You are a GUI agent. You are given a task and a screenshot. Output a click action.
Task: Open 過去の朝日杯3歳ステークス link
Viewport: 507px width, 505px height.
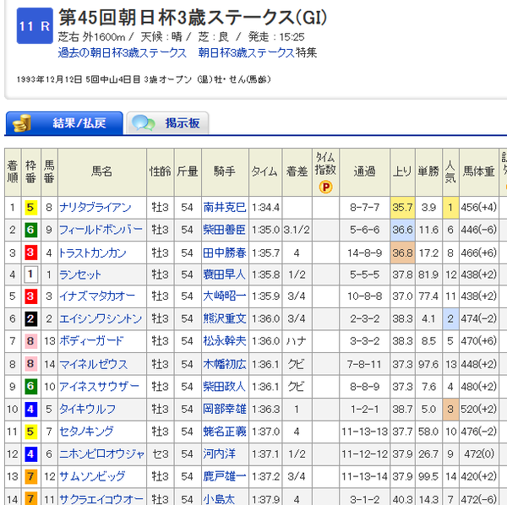[123, 52]
